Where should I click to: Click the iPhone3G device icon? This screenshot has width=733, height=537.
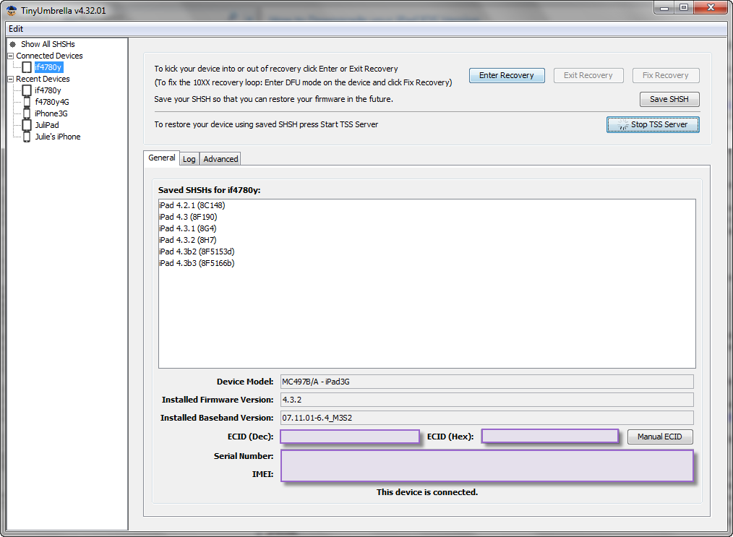pos(27,113)
